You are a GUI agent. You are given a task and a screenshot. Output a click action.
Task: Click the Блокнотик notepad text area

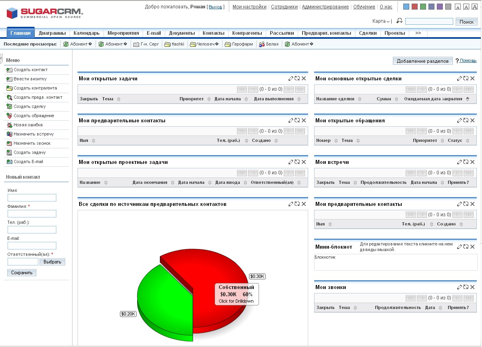click(396, 262)
